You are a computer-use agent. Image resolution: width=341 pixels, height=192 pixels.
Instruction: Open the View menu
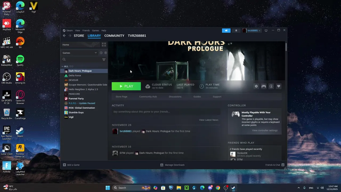[x=78, y=30]
